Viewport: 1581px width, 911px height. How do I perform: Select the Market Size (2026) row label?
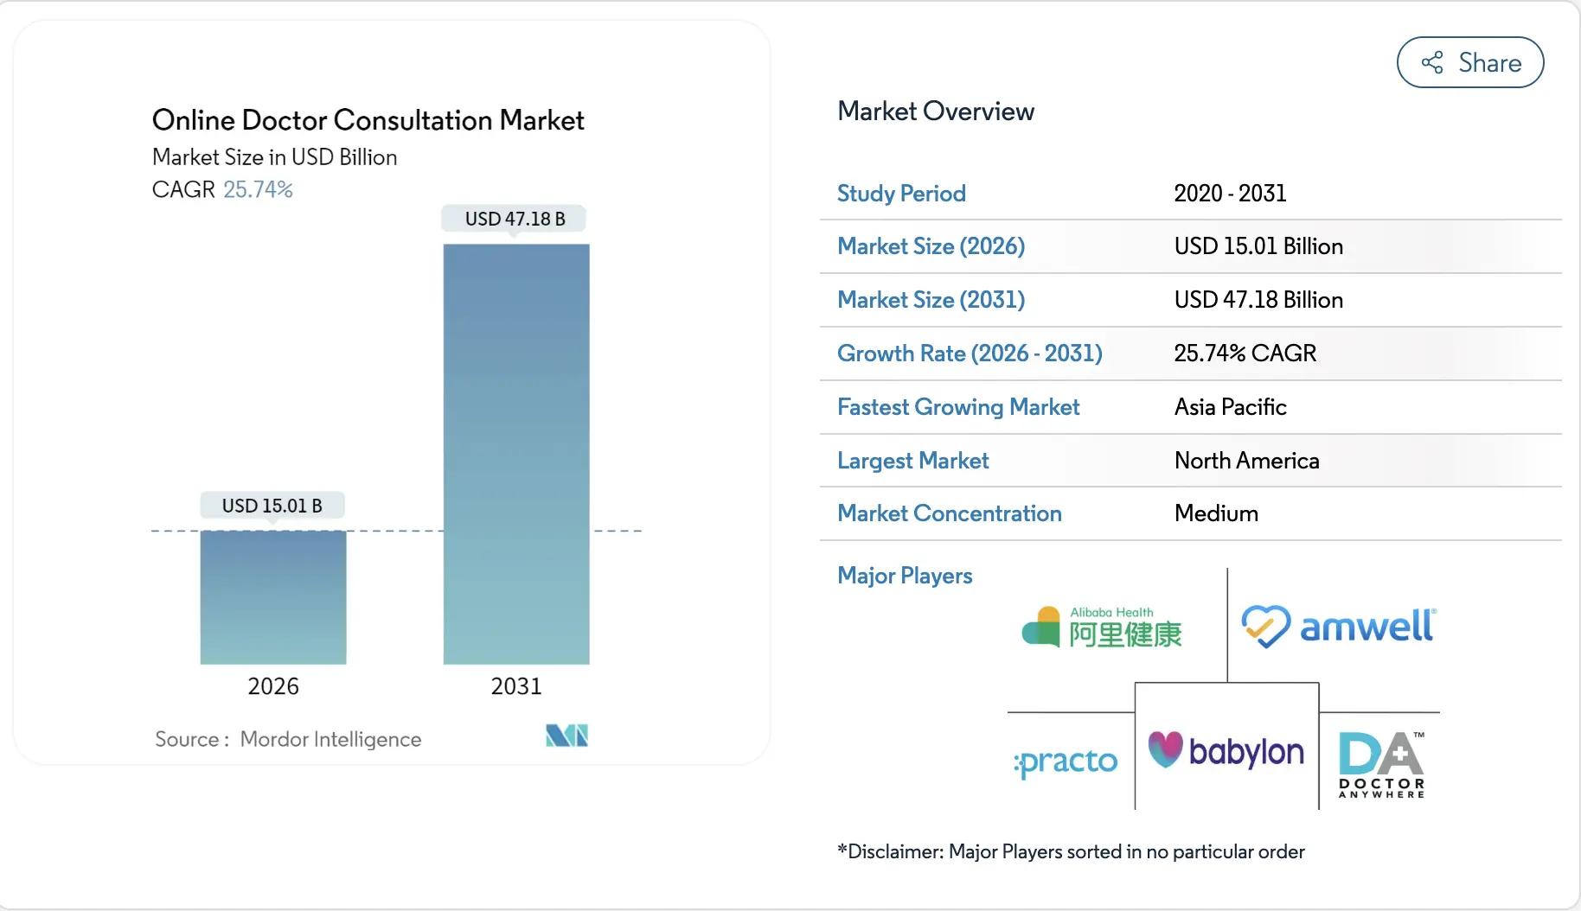point(931,246)
